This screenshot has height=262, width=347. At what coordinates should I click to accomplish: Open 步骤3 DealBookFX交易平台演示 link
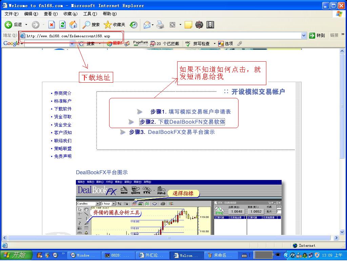172,132
